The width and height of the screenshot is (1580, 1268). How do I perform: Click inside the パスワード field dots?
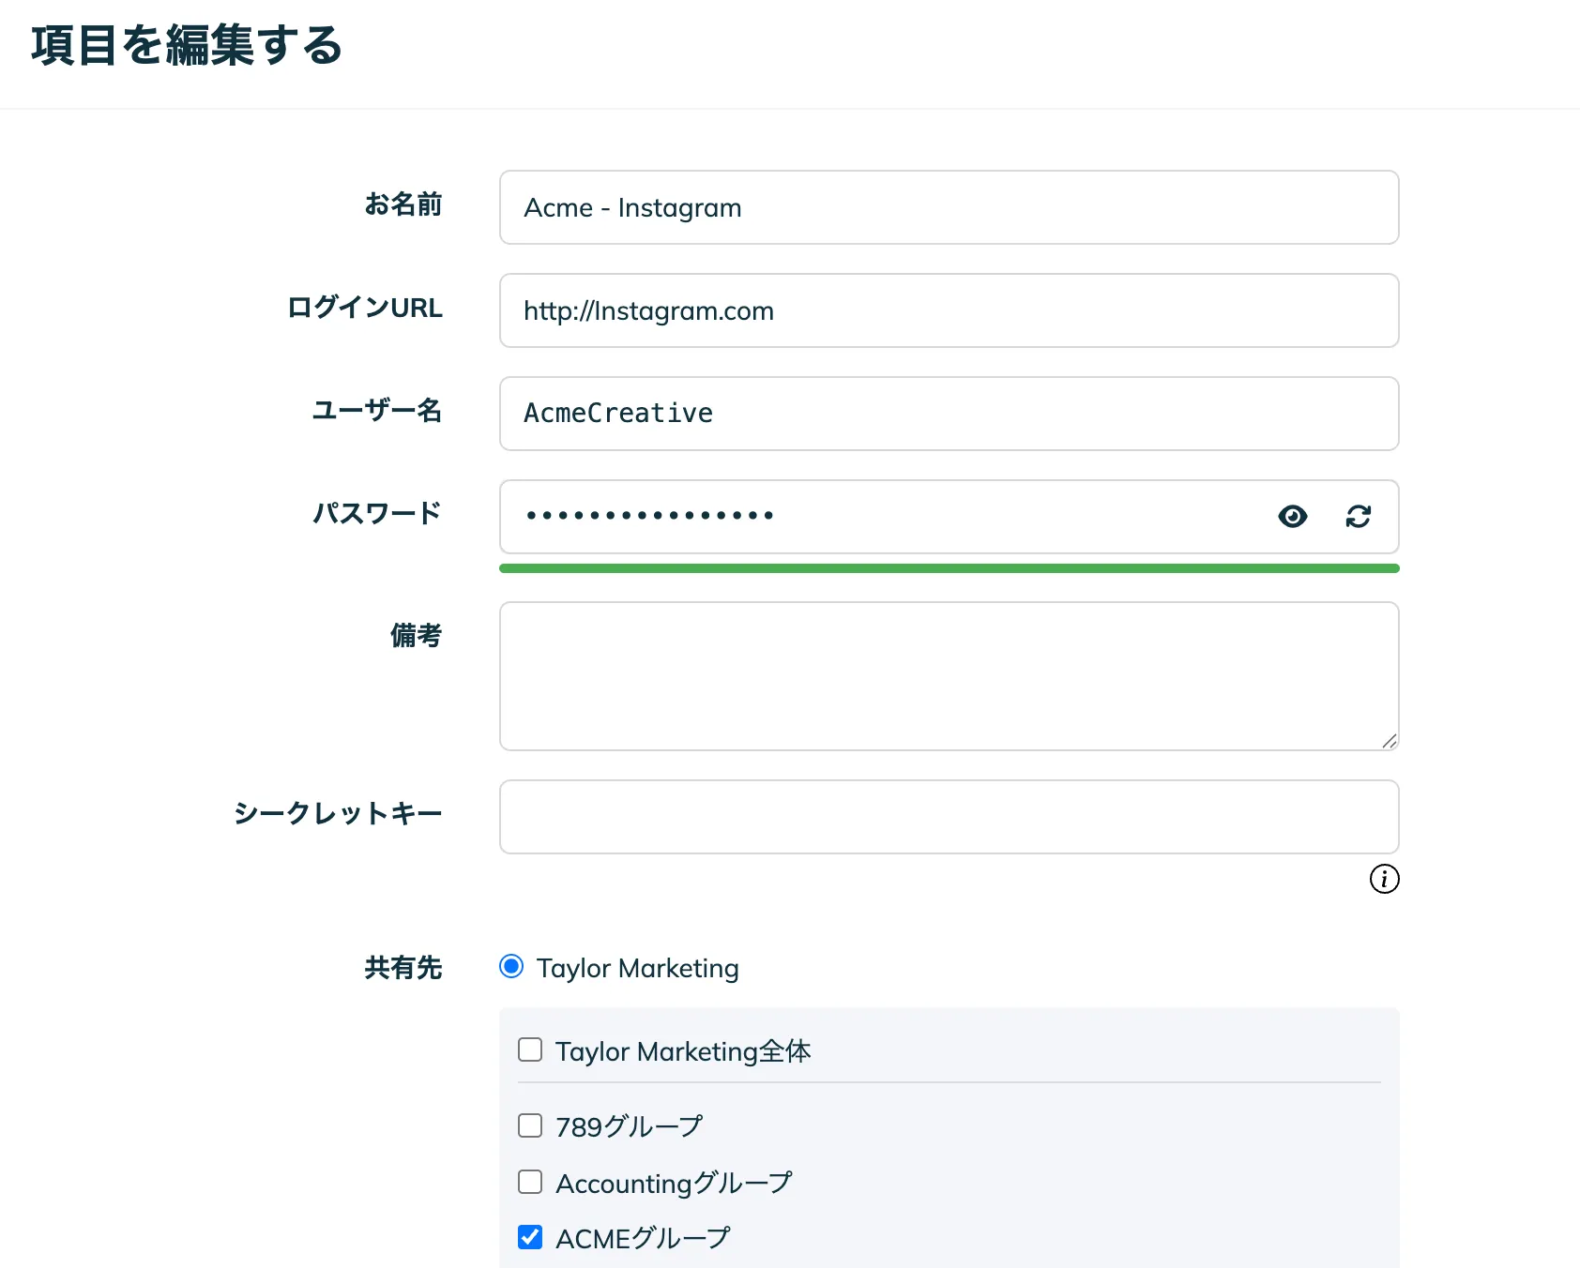click(x=649, y=516)
